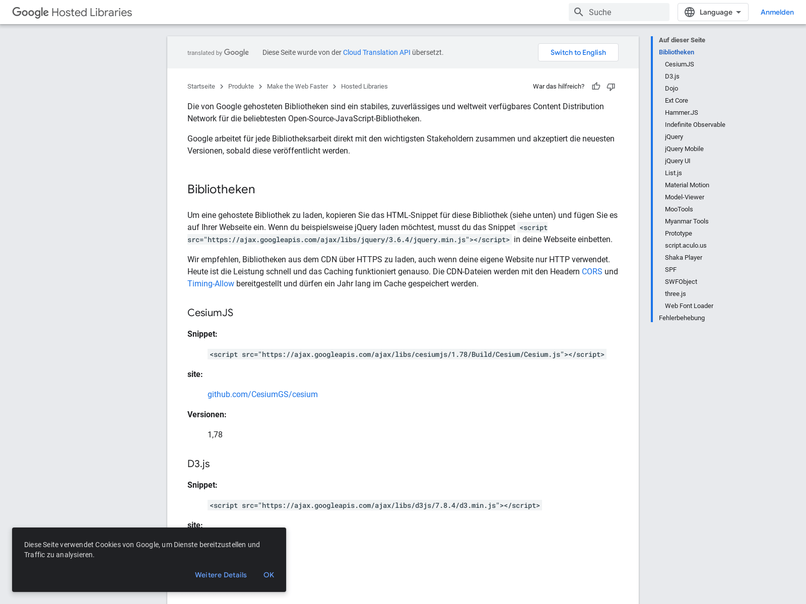Select Model-Viewer in the sidebar
This screenshot has height=604, width=806.
pos(685,197)
